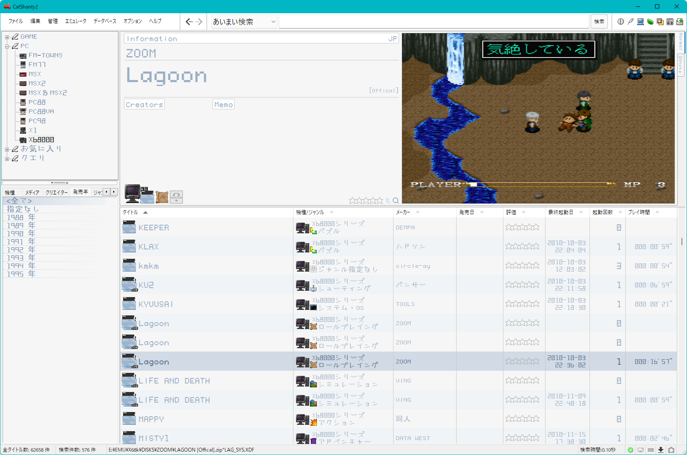Click the NOICON placeholder icon
This screenshot has width=687, height=455.
click(176, 197)
